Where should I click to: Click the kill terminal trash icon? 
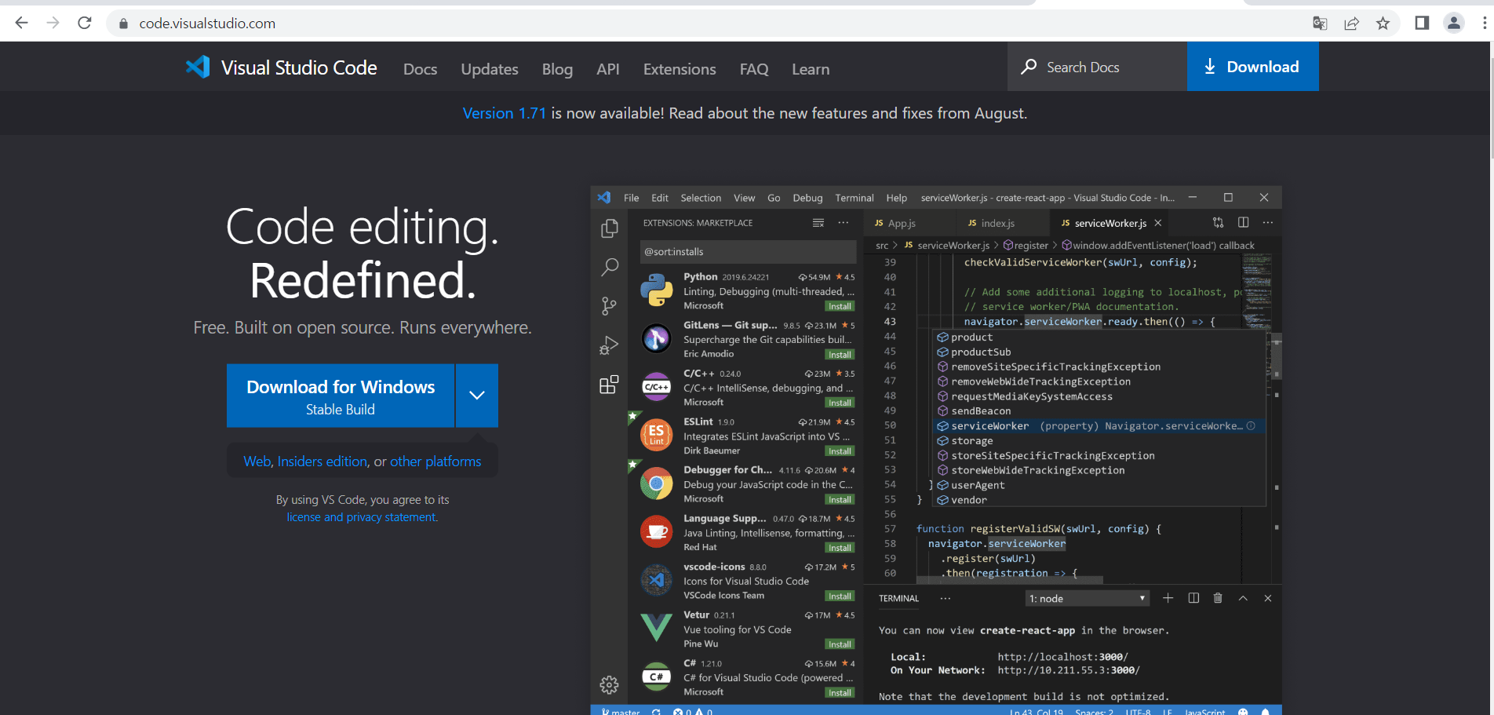(x=1218, y=598)
